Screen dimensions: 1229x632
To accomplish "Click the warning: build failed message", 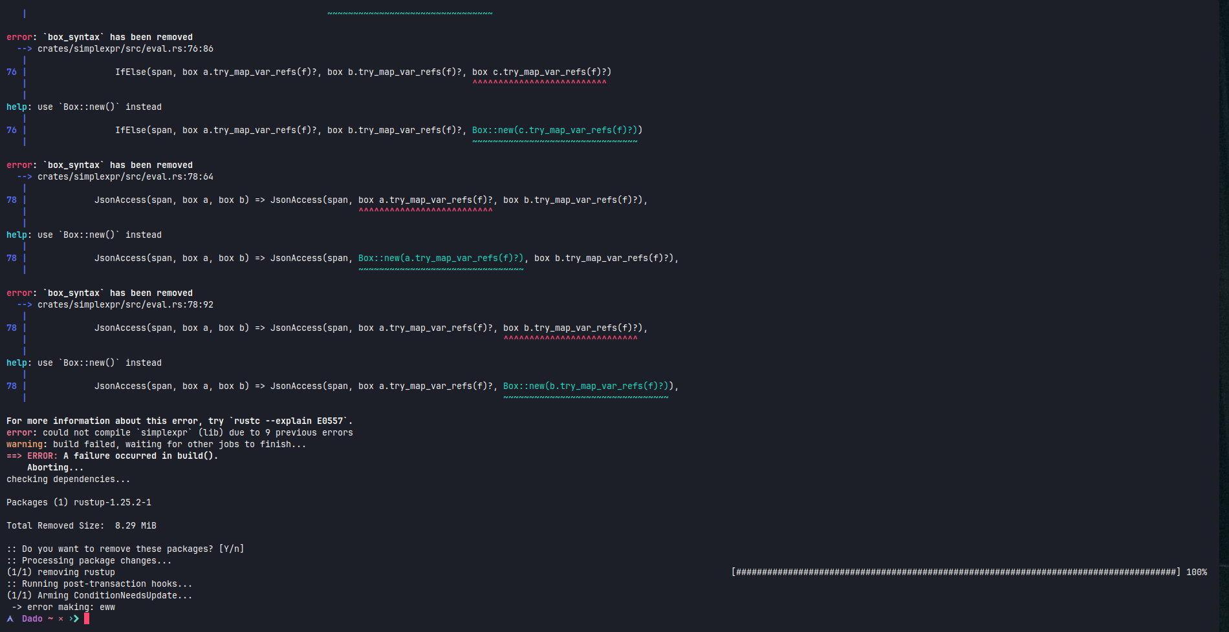I will click(x=155, y=444).
